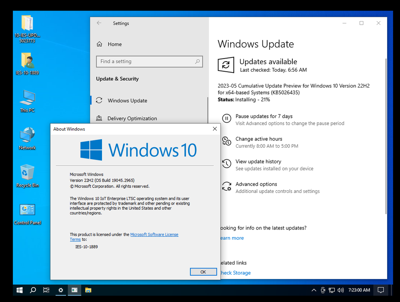The image size is (400, 302).
Task: Show hidden system tray icons
Action: [x=314, y=290]
